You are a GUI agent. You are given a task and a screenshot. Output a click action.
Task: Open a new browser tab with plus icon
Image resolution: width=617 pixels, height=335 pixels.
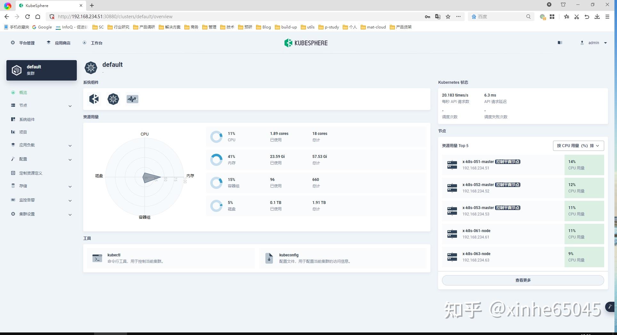click(x=92, y=5)
